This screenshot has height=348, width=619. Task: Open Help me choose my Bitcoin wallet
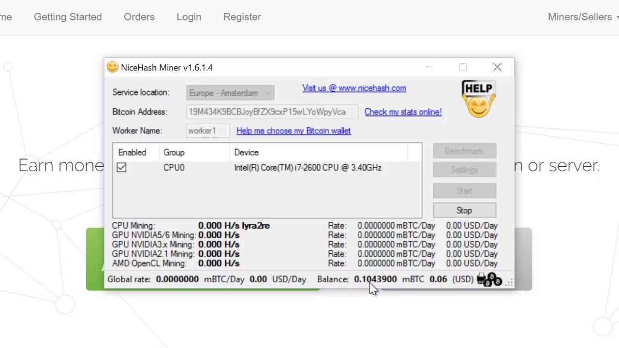click(294, 130)
